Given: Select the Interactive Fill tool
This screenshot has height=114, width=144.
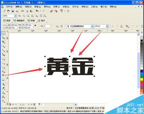Looking at the screenshot, I should click(3, 101).
